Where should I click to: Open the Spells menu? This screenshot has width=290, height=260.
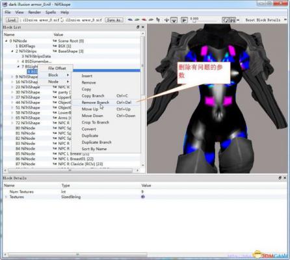pyautogui.click(x=51, y=12)
